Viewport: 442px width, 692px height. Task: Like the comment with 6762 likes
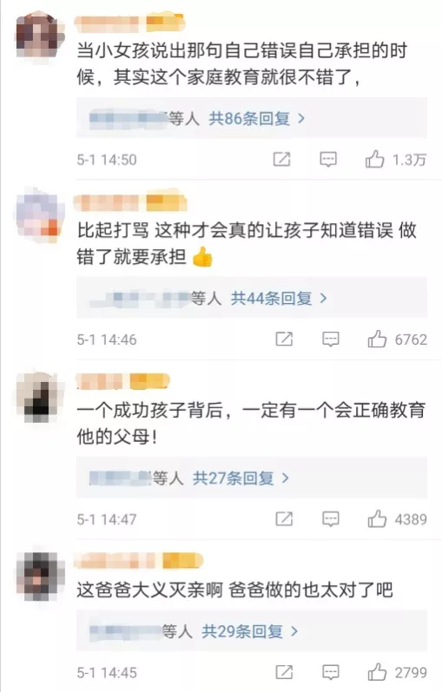(x=377, y=339)
